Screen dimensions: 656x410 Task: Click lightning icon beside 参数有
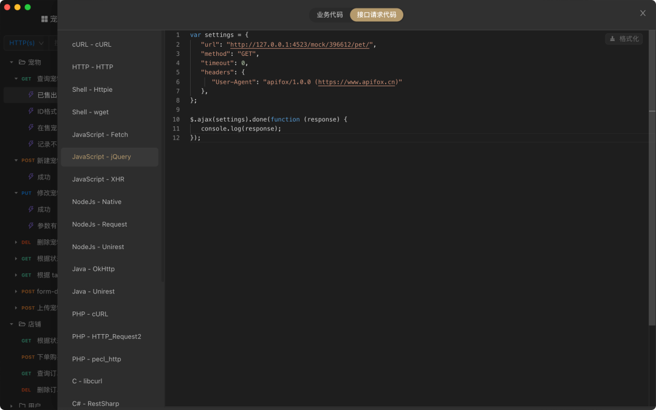(x=30, y=225)
